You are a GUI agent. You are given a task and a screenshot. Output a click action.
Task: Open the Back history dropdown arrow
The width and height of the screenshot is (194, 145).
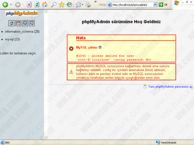(11, 5)
